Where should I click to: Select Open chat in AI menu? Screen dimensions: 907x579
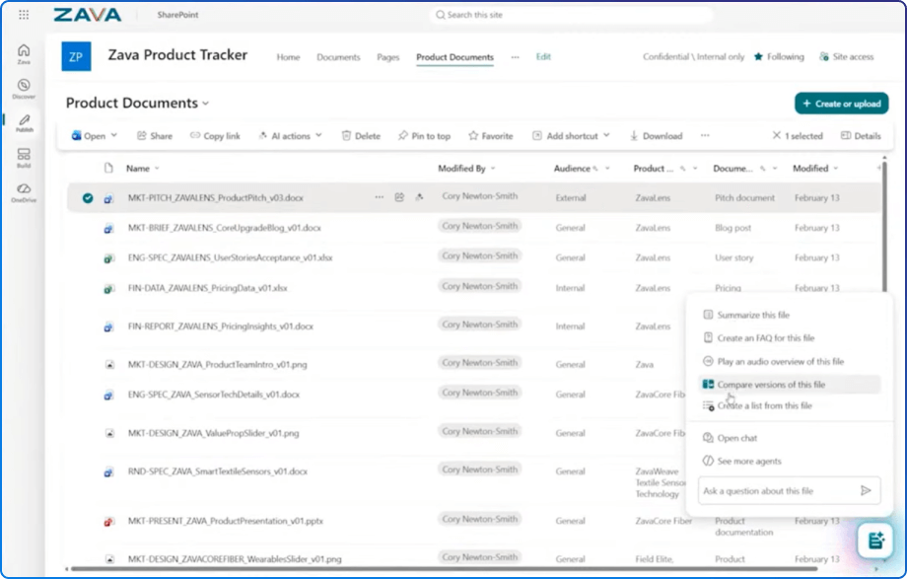coord(789,438)
